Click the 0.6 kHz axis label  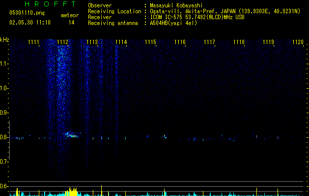click(x=4, y=186)
